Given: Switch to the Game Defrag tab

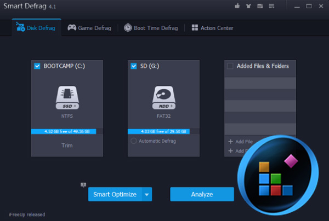Looking at the screenshot, I should pos(89,28).
